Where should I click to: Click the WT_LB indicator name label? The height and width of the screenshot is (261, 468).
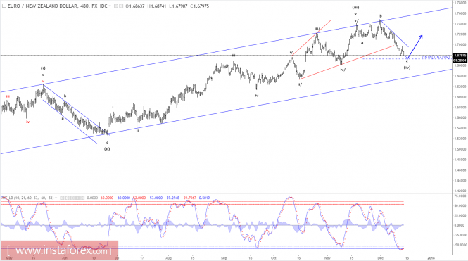pos(27,198)
